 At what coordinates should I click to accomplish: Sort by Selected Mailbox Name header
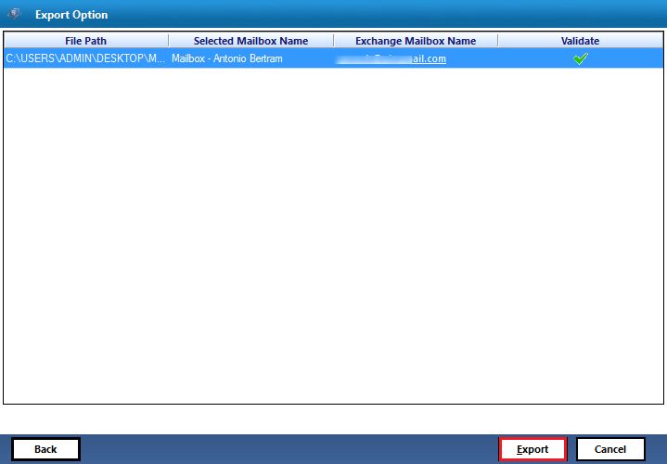point(251,41)
